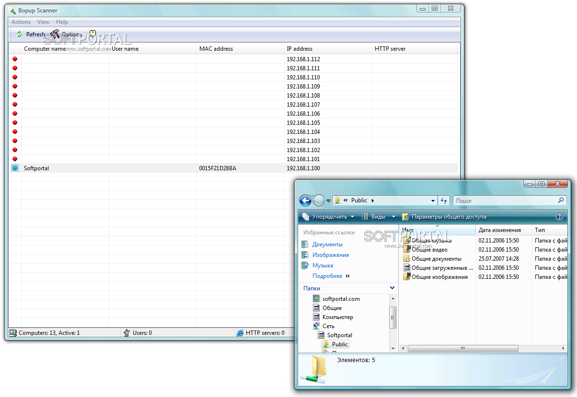Click the red status icon for 192.168.1.112
Image resolution: width=577 pixels, height=397 pixels.
pos(15,59)
